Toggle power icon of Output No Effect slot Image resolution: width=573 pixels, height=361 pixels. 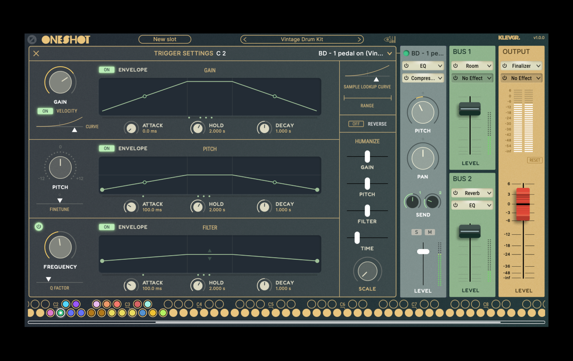tap(505, 78)
